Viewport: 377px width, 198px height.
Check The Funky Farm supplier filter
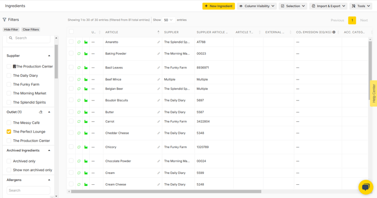[x=9, y=84]
